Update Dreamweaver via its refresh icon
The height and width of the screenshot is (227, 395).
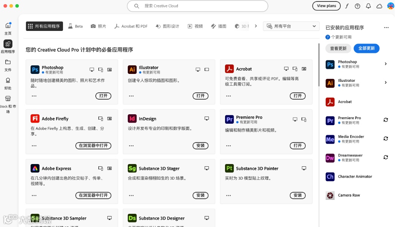pyautogui.click(x=386, y=157)
